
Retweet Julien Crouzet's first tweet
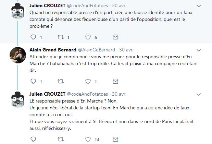[60, 37]
